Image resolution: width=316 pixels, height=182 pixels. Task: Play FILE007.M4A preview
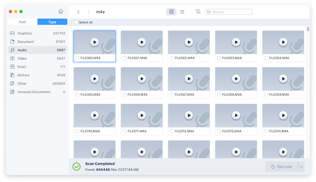189,79
